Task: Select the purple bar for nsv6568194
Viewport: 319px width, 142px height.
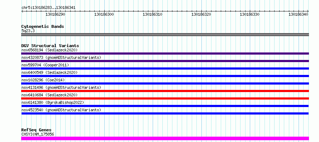Action: point(165,54)
